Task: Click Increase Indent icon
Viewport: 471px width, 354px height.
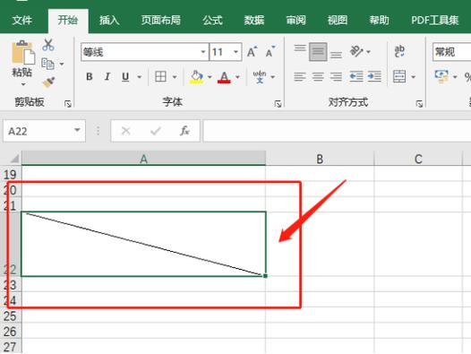Action: 374,76
